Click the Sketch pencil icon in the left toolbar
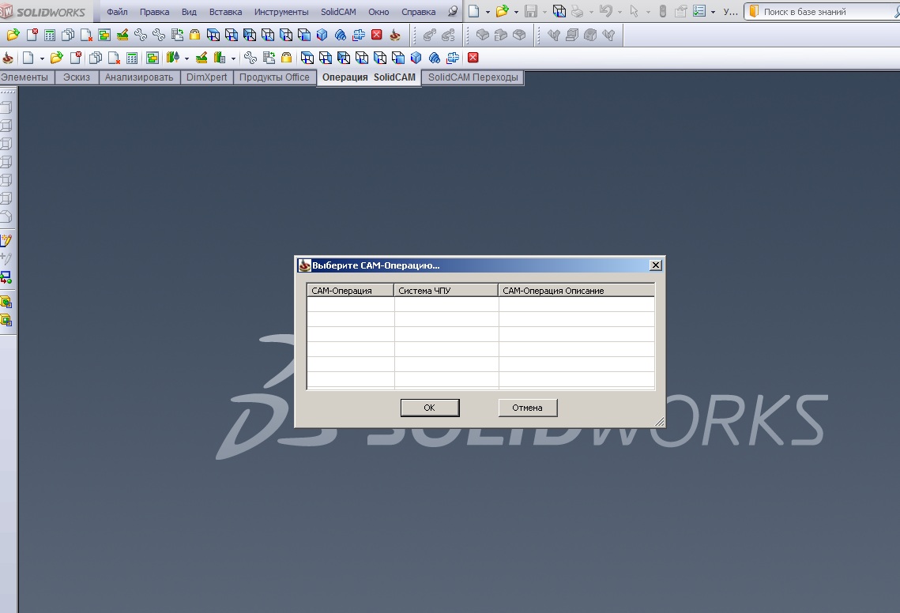 click(6, 240)
